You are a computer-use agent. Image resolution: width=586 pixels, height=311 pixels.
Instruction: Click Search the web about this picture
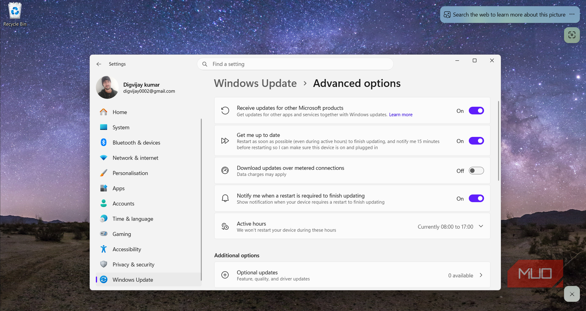tap(509, 15)
